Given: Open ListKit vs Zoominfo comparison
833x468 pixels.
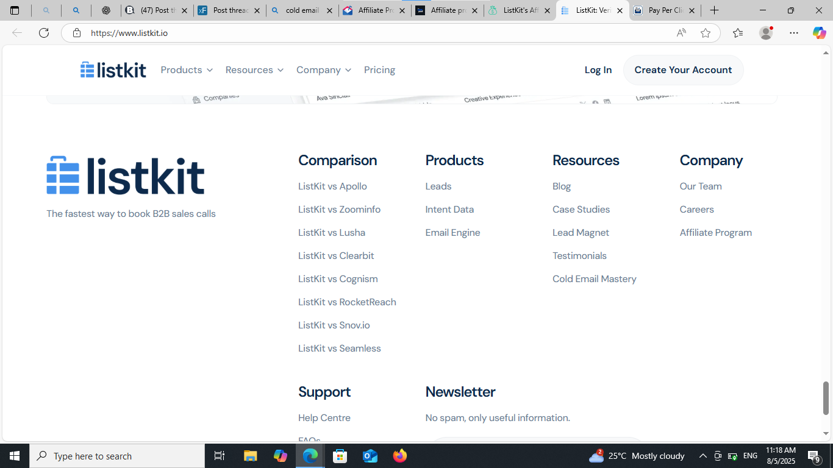Looking at the screenshot, I should coord(339,210).
